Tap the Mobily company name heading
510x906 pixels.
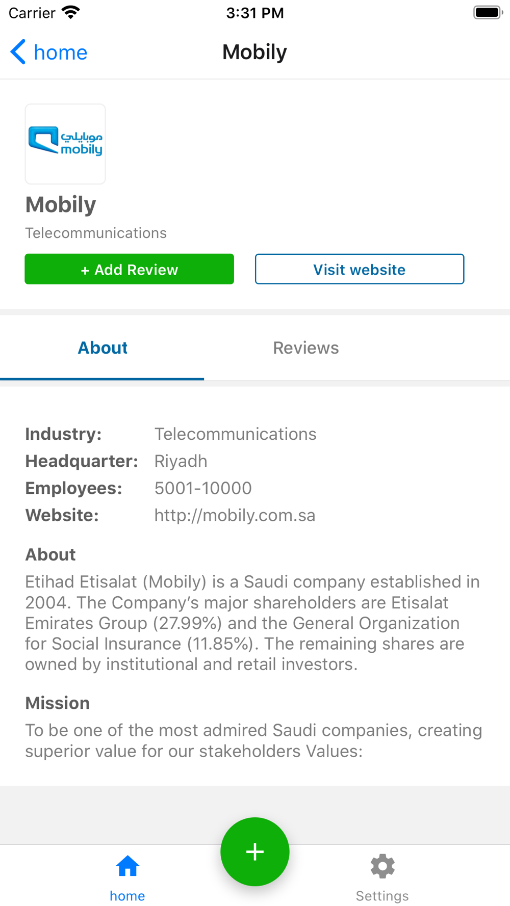(x=61, y=205)
